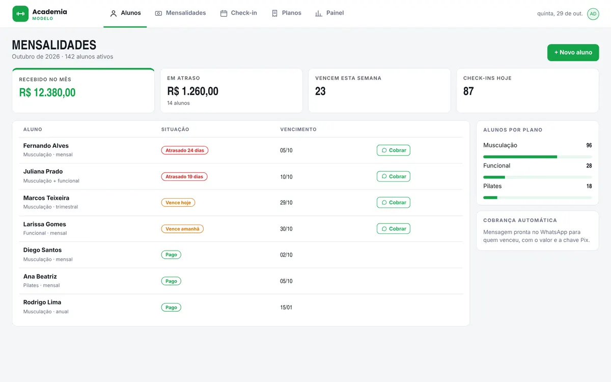Click the date quinta, 29 de out.
This screenshot has width=611, height=382.
point(560,14)
